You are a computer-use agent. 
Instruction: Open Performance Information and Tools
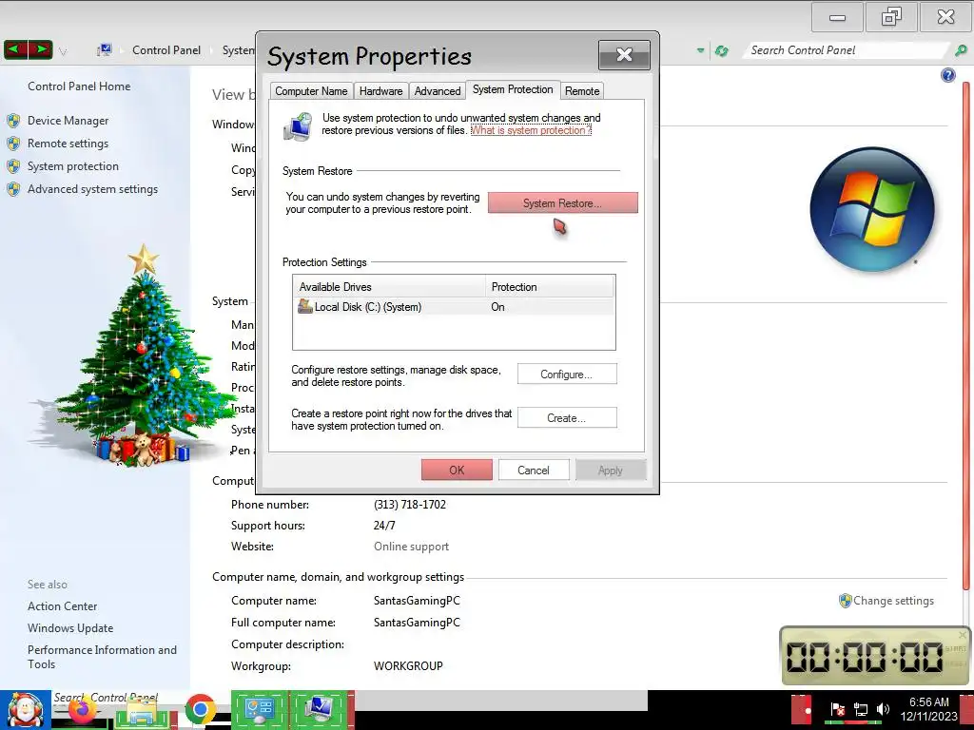click(102, 657)
